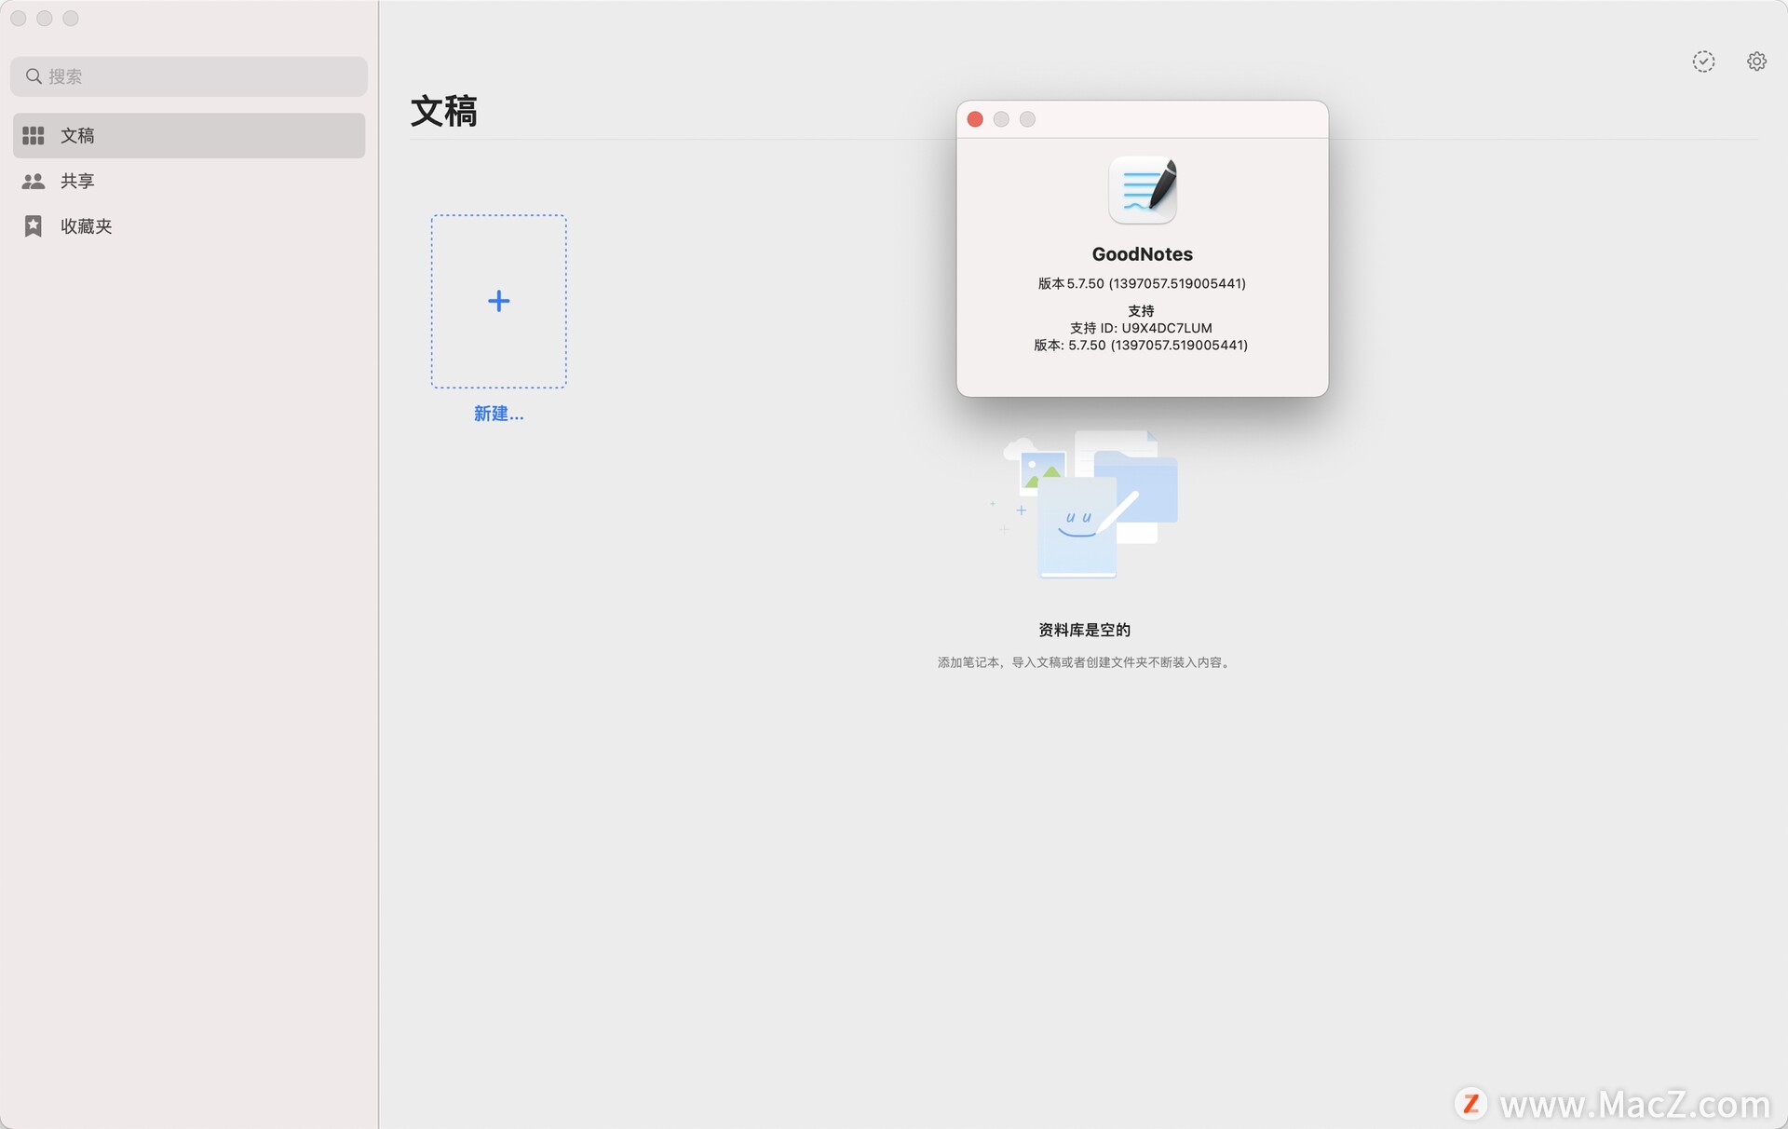Click the 支持 heading in the dialog
Viewport: 1788px width, 1129px height.
[1141, 310]
